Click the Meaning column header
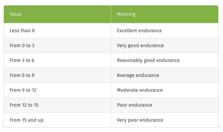 tap(165, 14)
